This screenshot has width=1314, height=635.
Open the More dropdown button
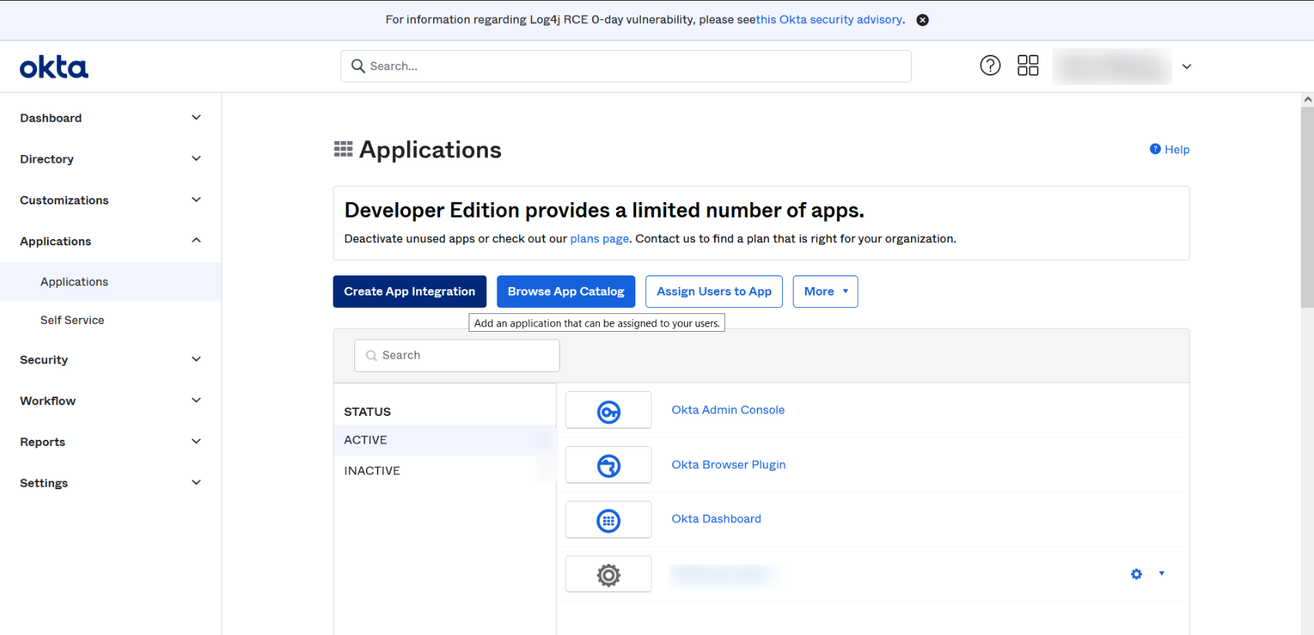point(825,292)
